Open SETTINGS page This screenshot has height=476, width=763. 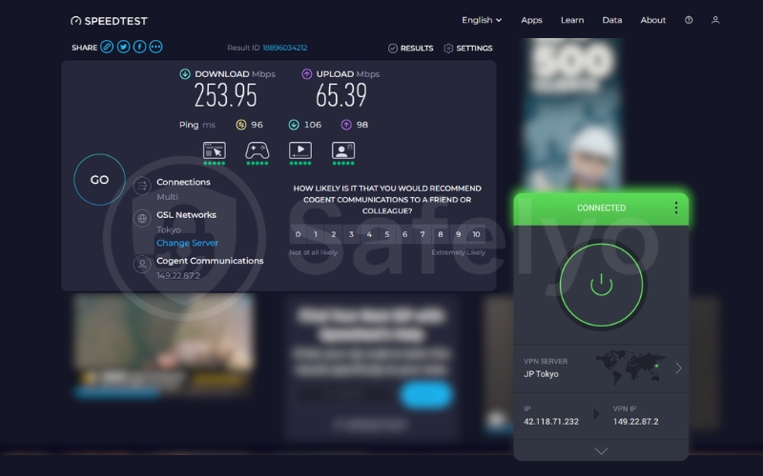tap(468, 49)
